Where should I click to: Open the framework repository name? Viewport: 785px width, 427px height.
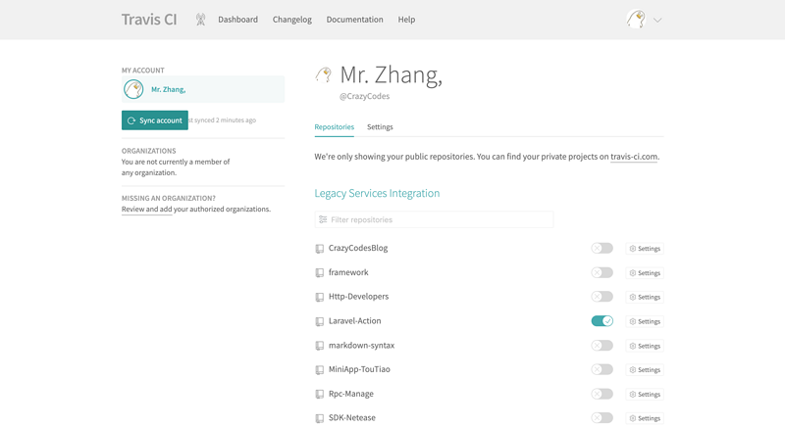[348, 272]
